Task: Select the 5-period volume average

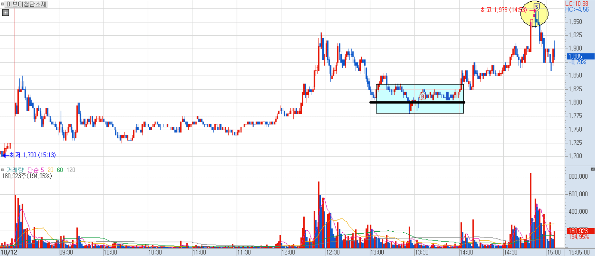Action: [42, 170]
